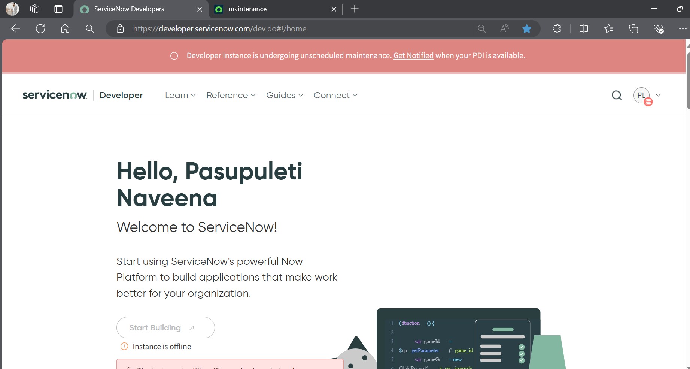This screenshot has width=690, height=369.
Task: Click the site search magnifier icon
Action: tap(617, 96)
